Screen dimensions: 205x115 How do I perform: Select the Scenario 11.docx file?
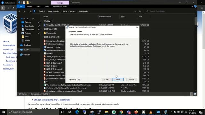pyautogui.click(x=53, y=47)
